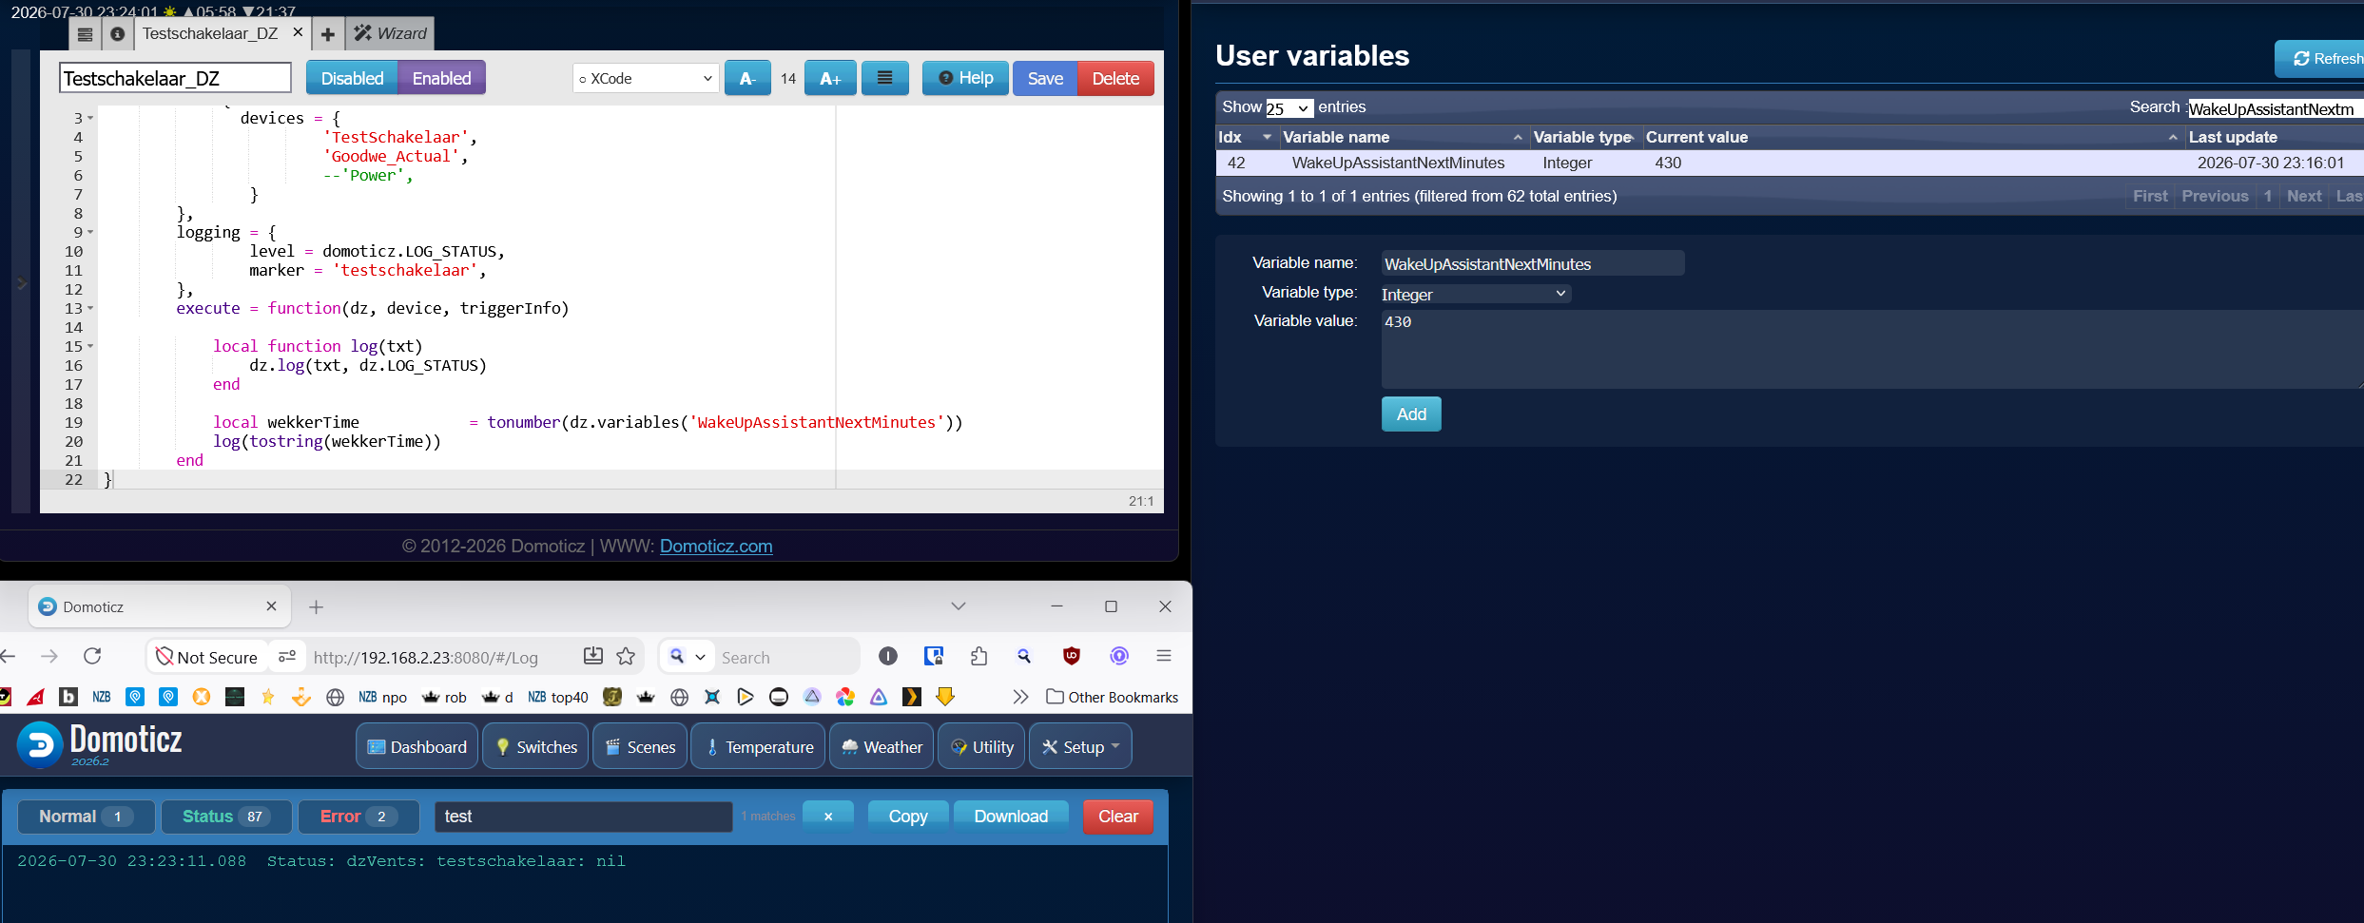
Task: Add a new script with plus tab
Action: click(x=327, y=34)
